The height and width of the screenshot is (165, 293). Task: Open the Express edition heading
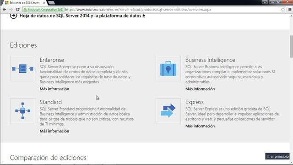pyautogui.click(x=194, y=102)
